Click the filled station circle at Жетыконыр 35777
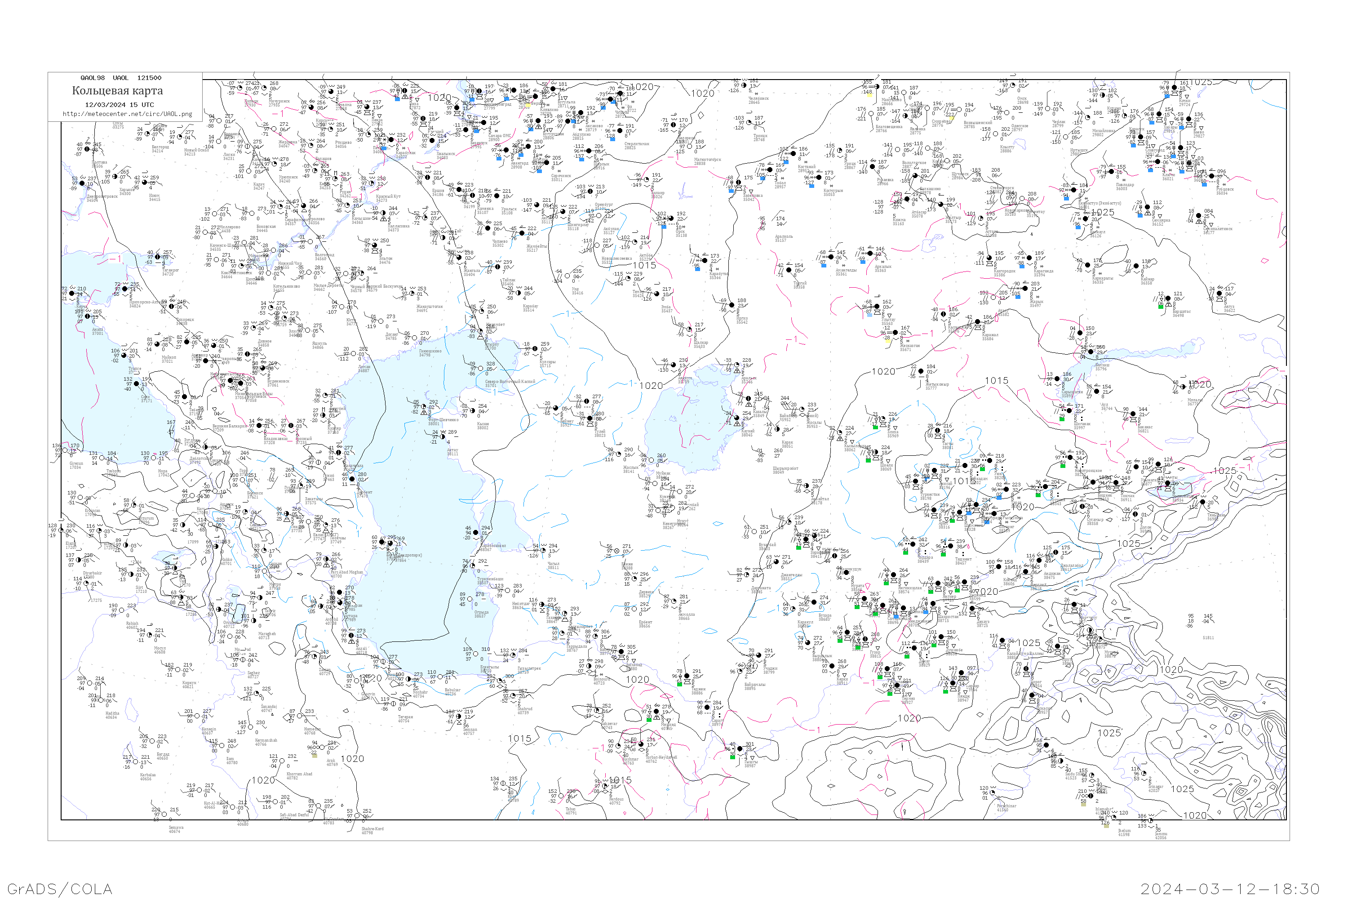1348x899 pixels. pos(922,372)
